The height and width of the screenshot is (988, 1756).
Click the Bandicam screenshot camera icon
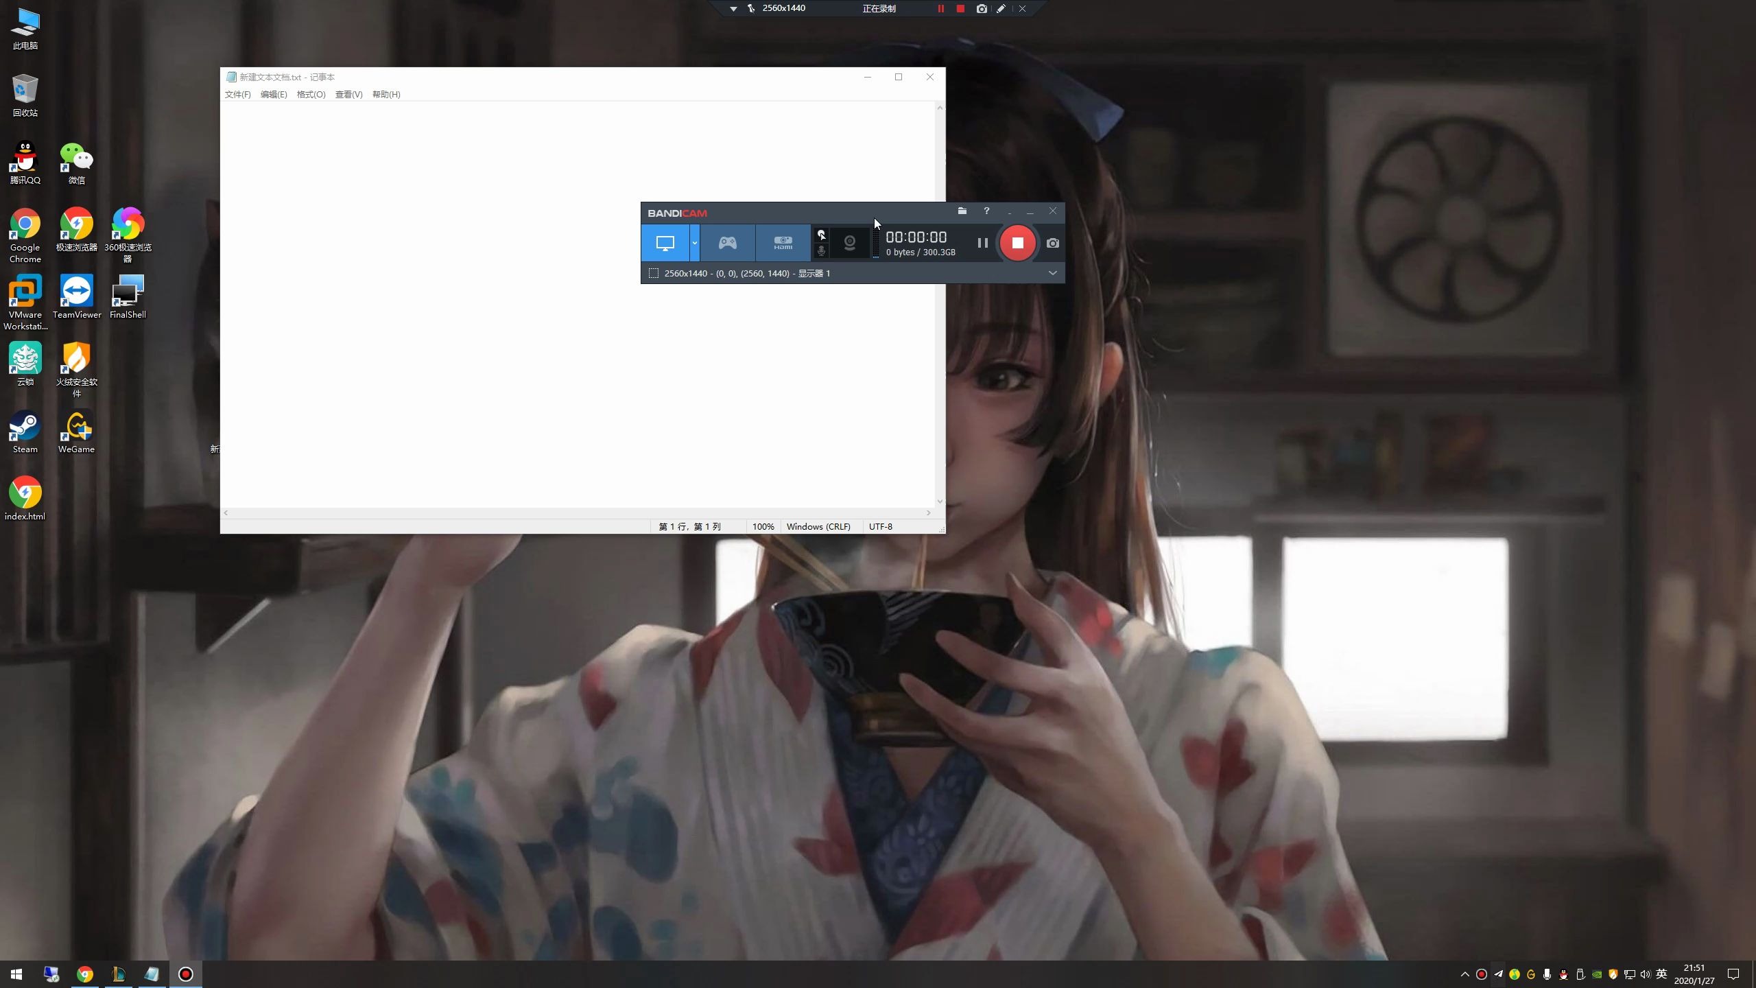click(x=1052, y=242)
